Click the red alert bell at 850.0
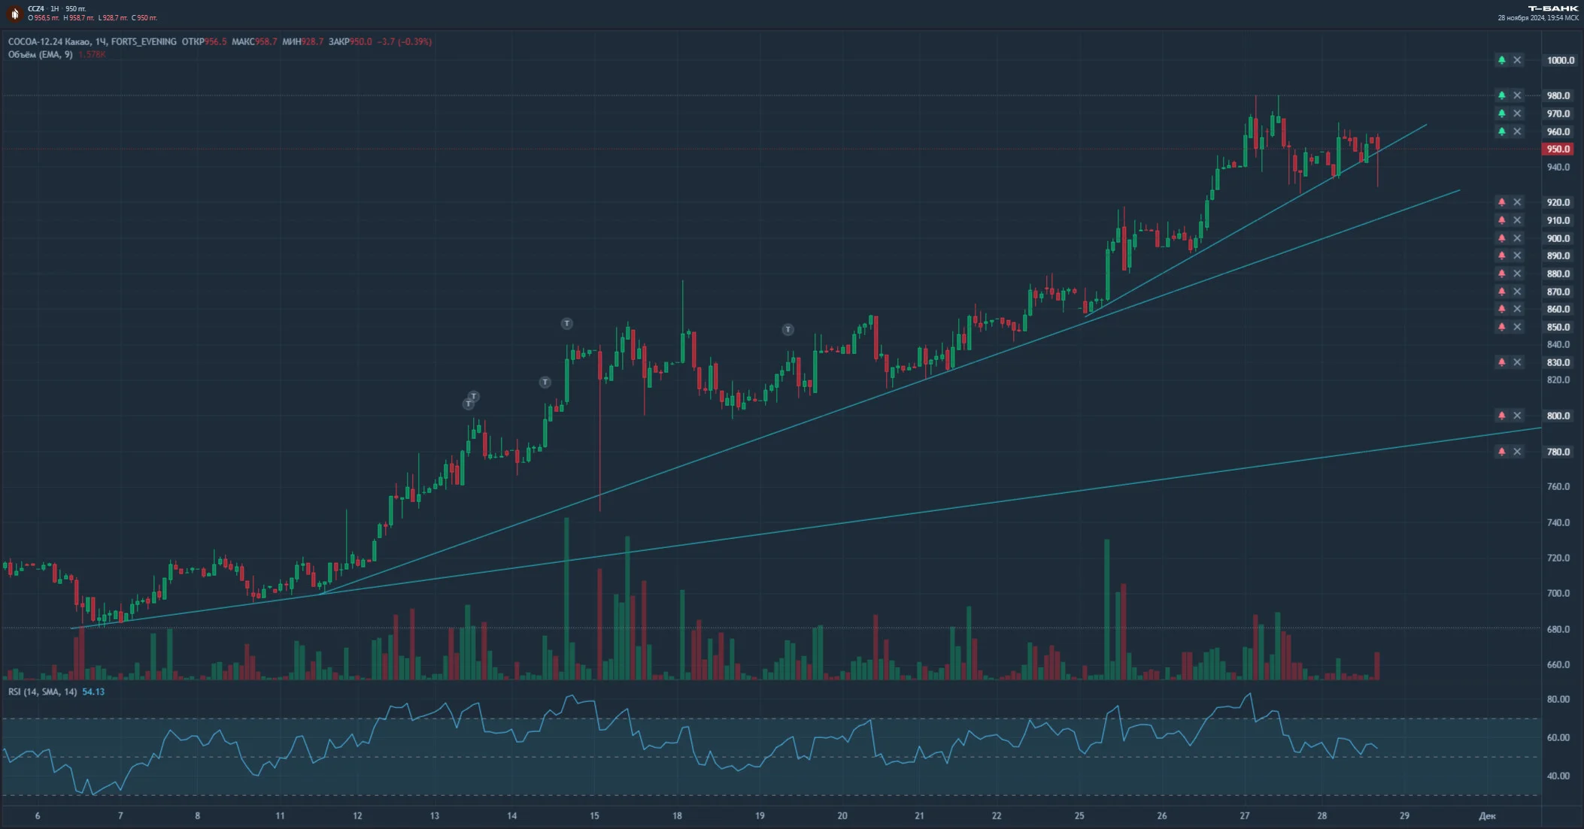Viewport: 1584px width, 829px height. pos(1501,327)
